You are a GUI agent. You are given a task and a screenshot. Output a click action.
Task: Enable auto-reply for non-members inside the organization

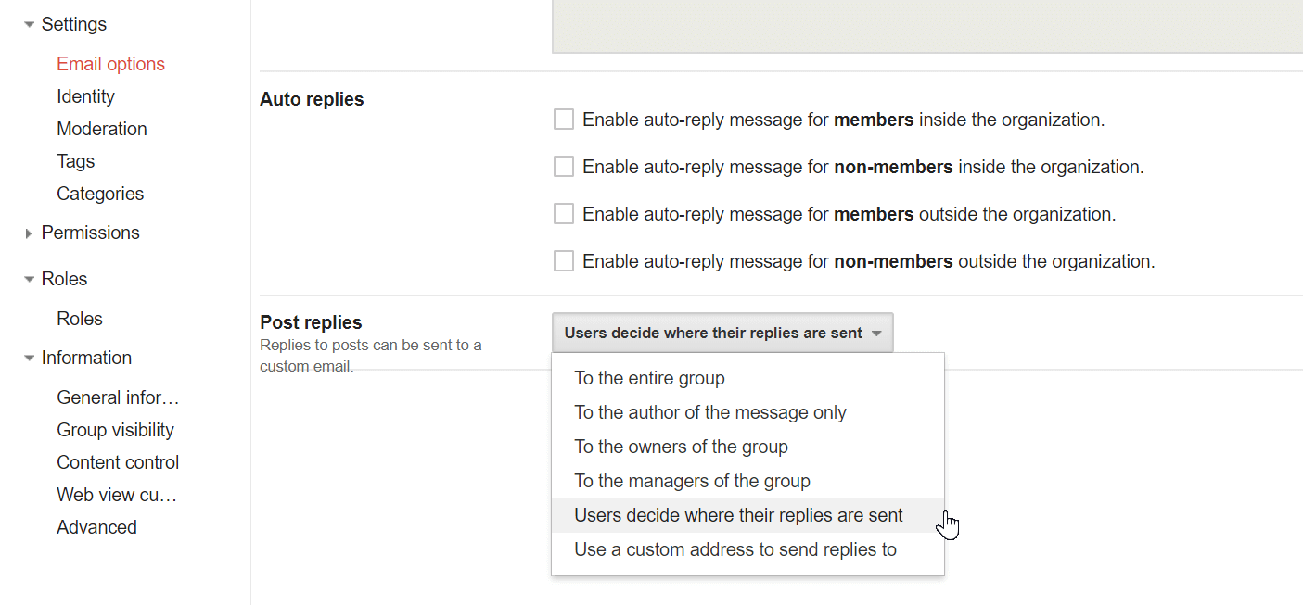click(564, 167)
